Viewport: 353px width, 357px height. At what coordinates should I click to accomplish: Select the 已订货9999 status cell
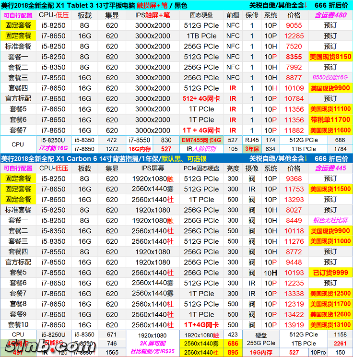[330, 273]
